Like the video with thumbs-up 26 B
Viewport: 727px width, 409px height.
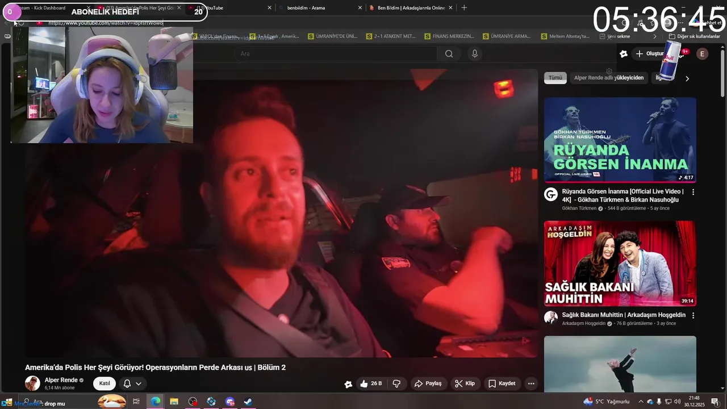pos(371,383)
